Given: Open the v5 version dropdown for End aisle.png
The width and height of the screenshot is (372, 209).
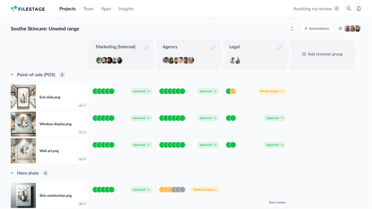Looking at the screenshot, I should [x=82, y=105].
